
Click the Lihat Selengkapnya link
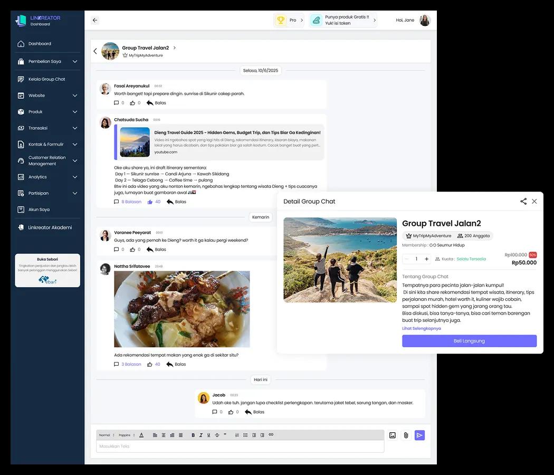pos(421,328)
